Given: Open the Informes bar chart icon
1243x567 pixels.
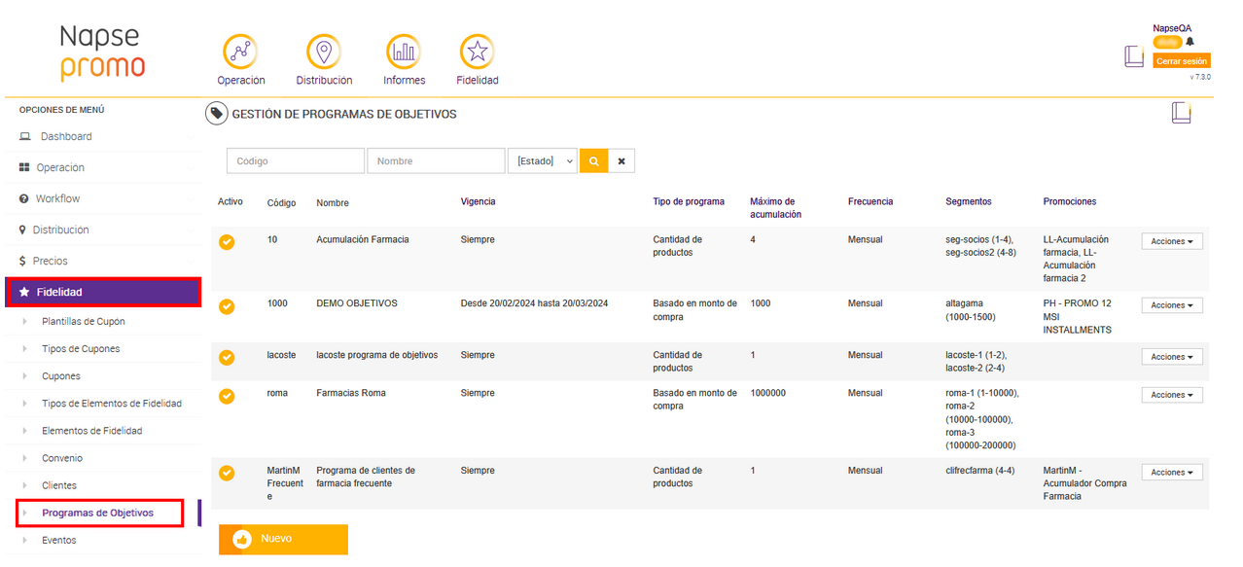Looking at the screenshot, I should 404,52.
